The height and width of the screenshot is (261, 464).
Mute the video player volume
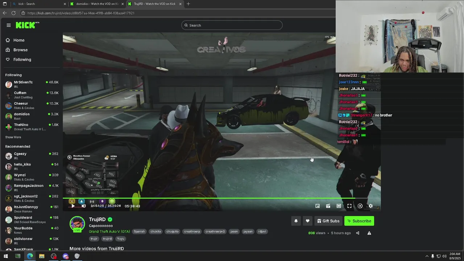[x=84, y=206]
